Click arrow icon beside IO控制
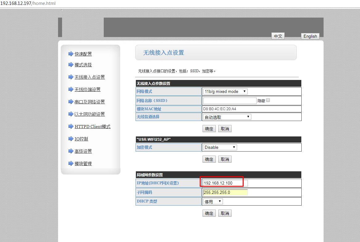The width and height of the screenshot is (360, 242). [x=71, y=139]
